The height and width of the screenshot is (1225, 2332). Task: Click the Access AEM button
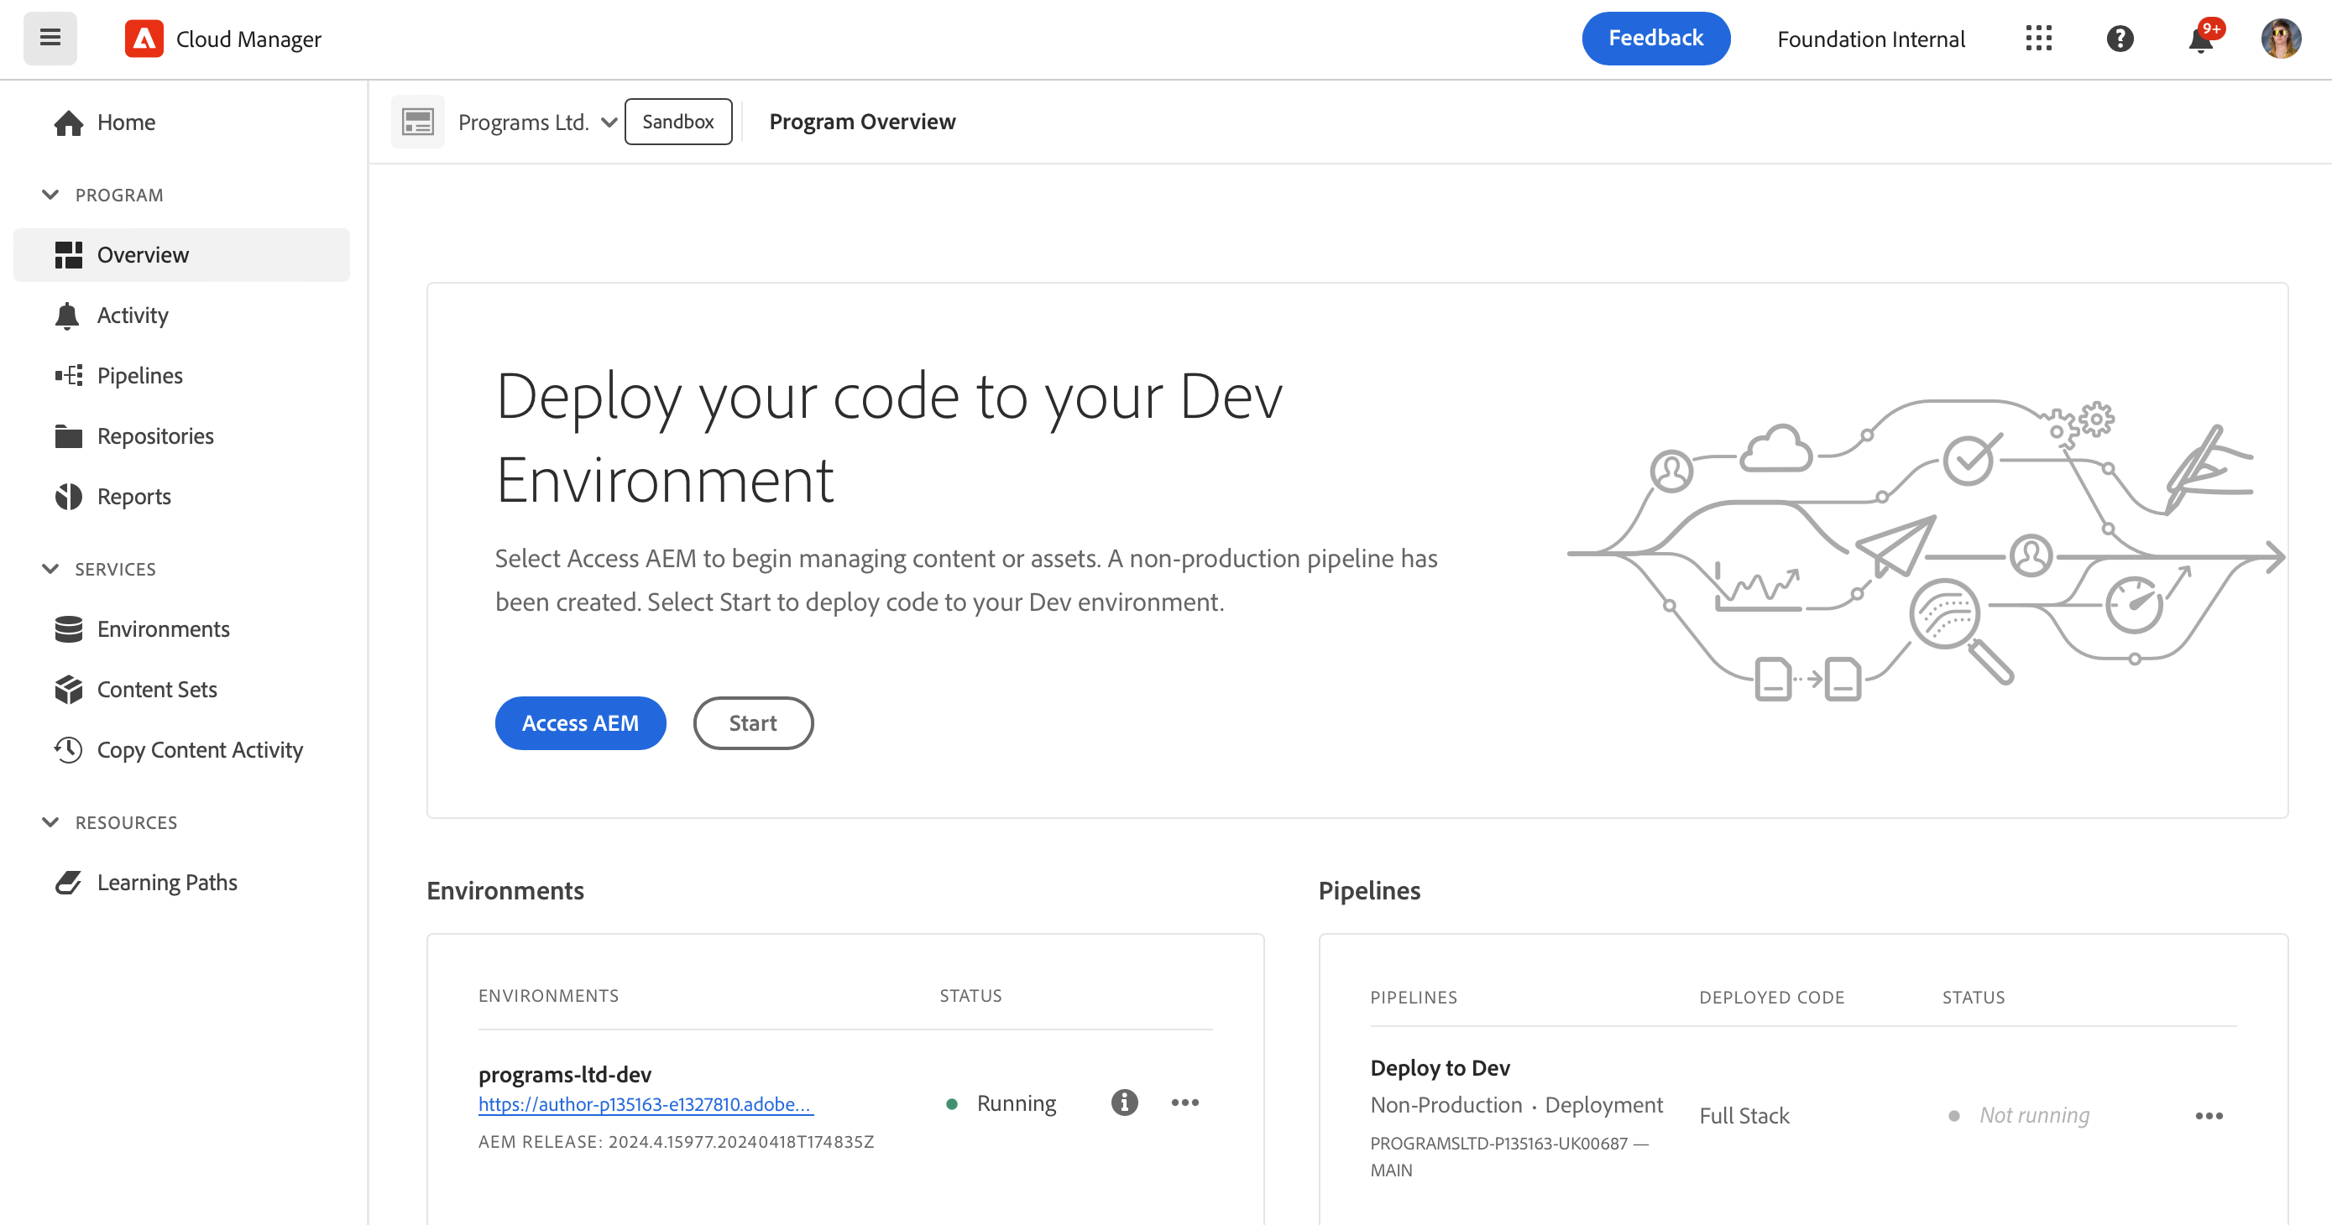click(x=580, y=723)
